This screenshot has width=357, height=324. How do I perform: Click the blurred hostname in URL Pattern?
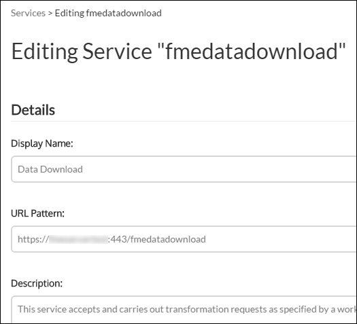78,239
